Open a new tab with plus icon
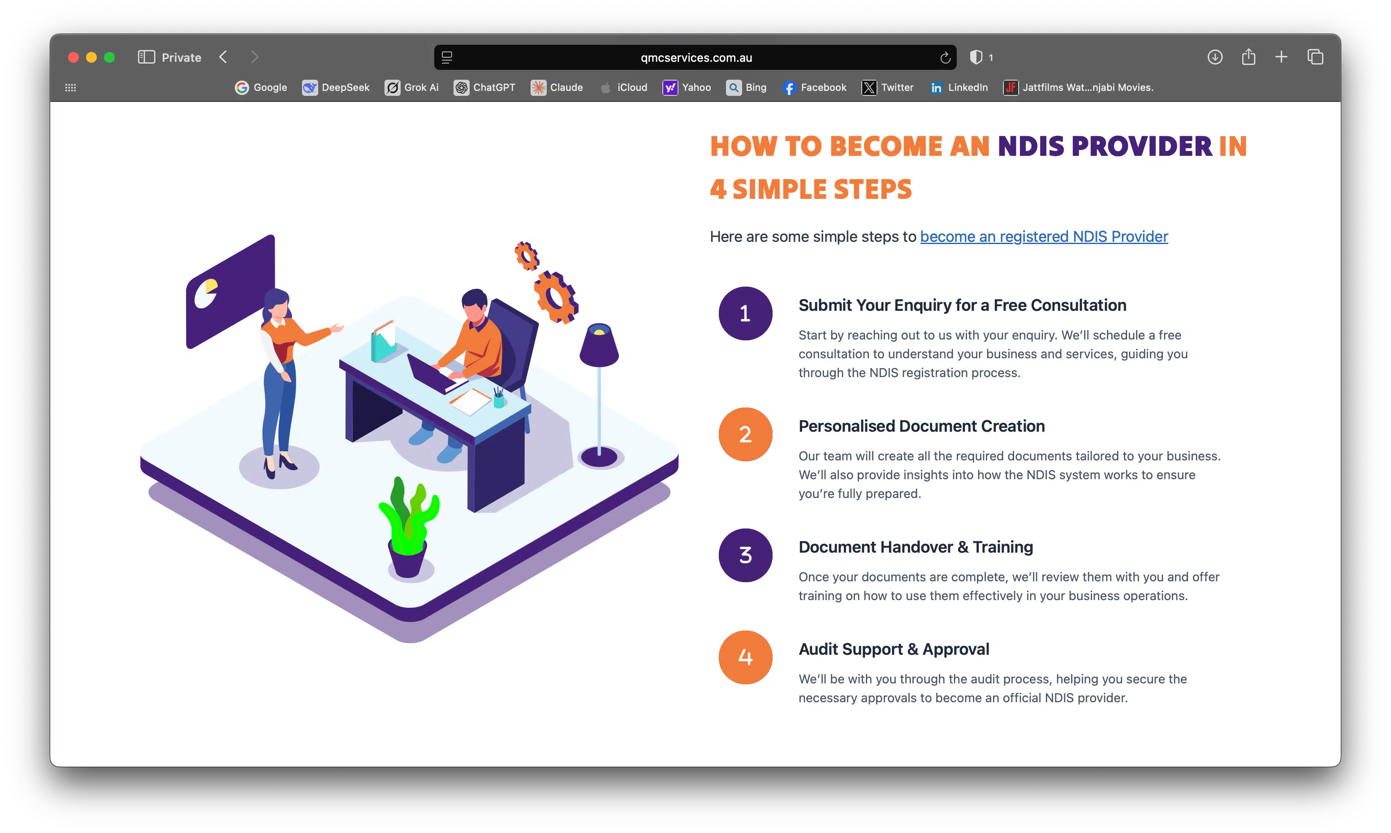This screenshot has width=1391, height=833. (x=1282, y=57)
